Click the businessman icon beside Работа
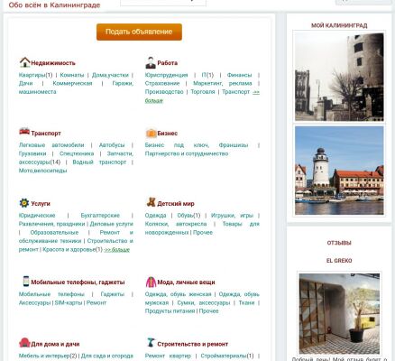 tap(151, 62)
